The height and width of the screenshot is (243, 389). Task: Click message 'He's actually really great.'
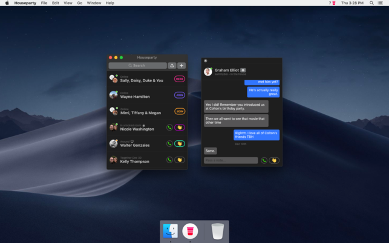[263, 92]
